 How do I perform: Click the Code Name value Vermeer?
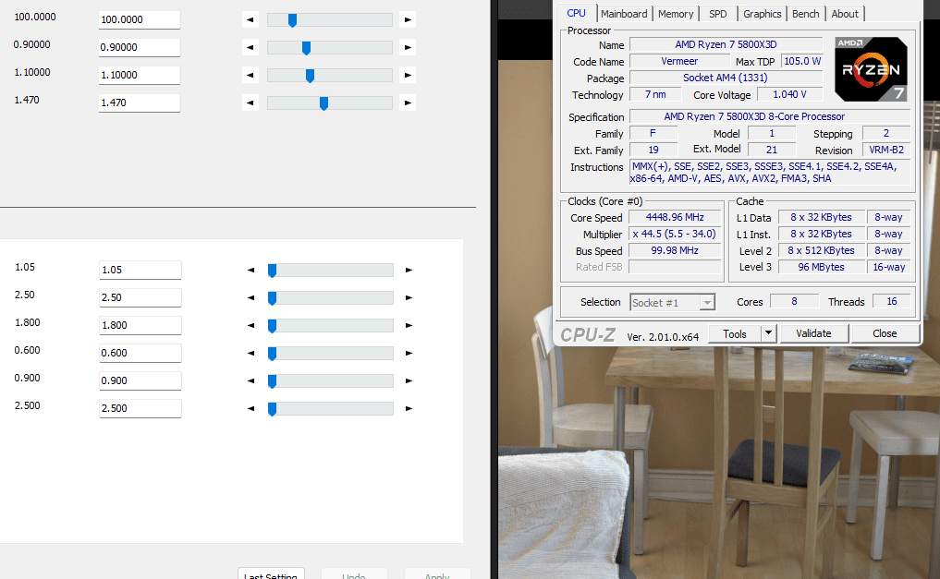point(679,61)
